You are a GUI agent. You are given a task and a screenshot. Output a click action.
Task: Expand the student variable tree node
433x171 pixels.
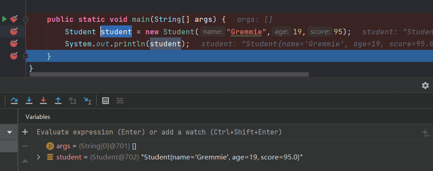[38, 157]
